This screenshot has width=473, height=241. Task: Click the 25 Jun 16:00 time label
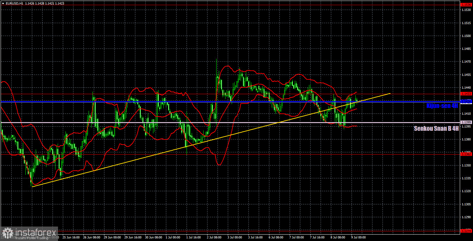click(71, 237)
